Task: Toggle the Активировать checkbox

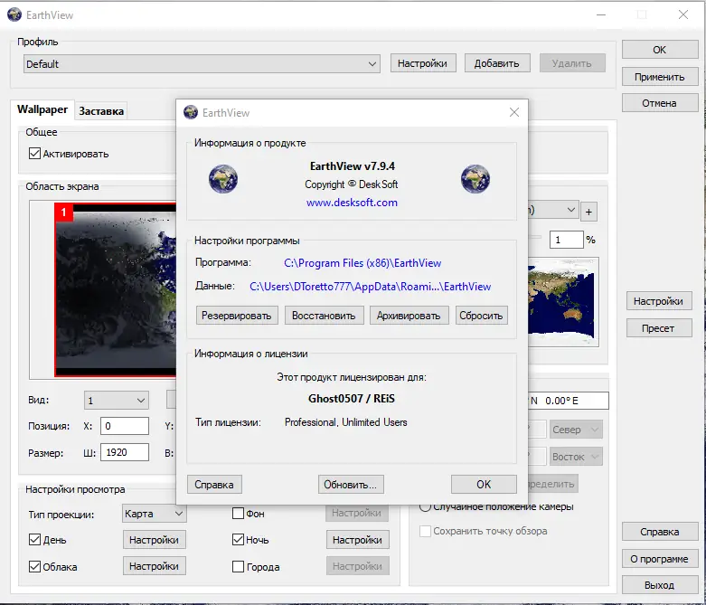Action: click(34, 154)
